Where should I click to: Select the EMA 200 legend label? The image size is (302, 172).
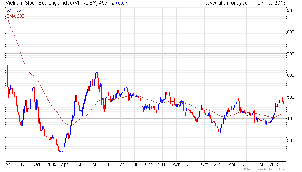[x=15, y=16]
